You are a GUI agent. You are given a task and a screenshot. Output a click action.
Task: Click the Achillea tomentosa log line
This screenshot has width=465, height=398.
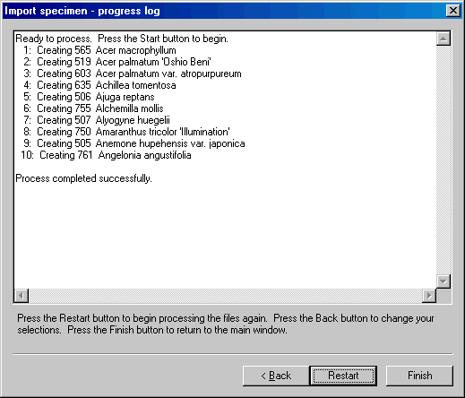click(x=99, y=85)
